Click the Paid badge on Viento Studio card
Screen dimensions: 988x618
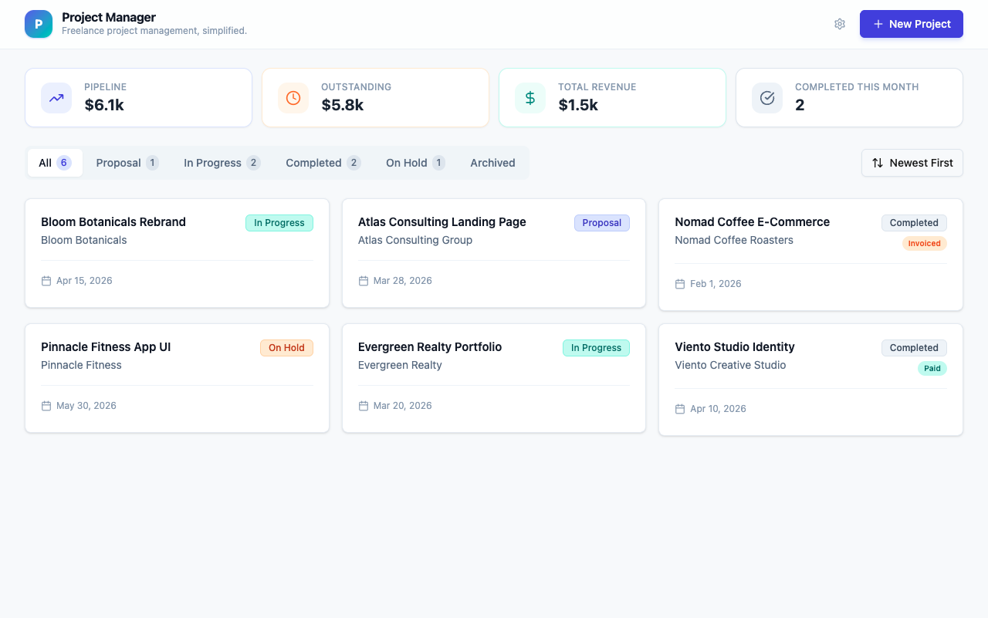pos(932,369)
